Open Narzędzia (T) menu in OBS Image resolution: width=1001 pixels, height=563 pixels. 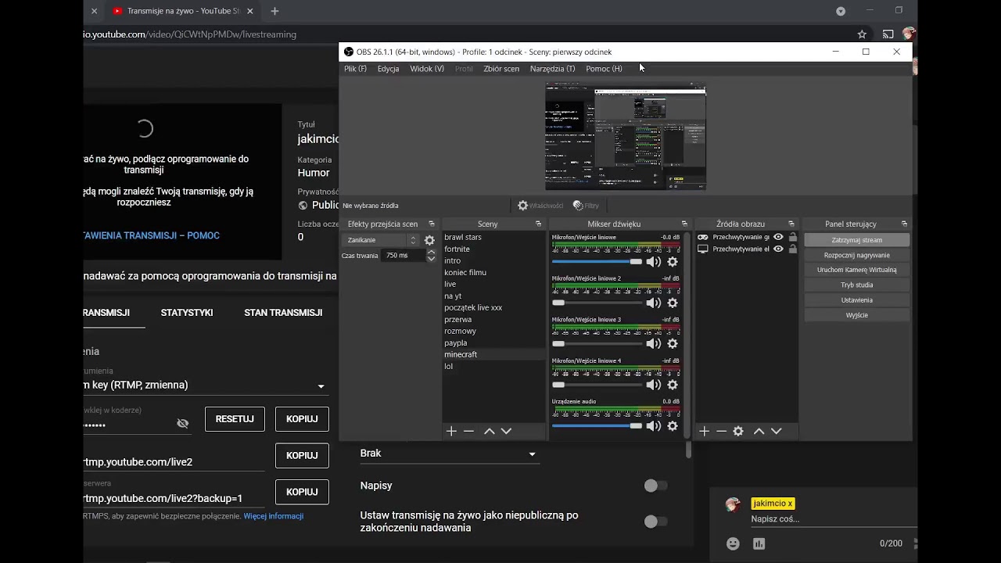pos(552,69)
